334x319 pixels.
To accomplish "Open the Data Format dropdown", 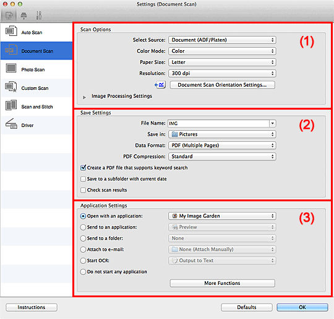I will pos(222,146).
